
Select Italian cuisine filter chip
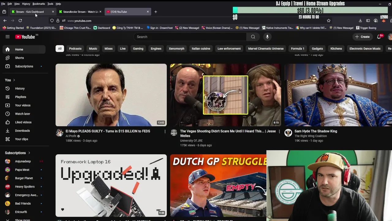[x=201, y=48]
